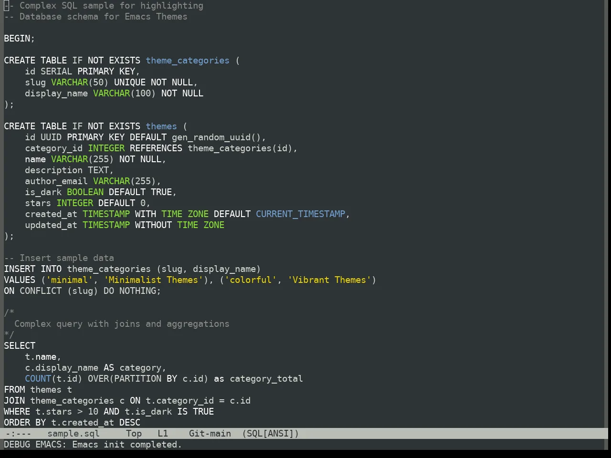
Task: Click 'DESC' at end of ORDER BY line
Action: pyautogui.click(x=130, y=423)
